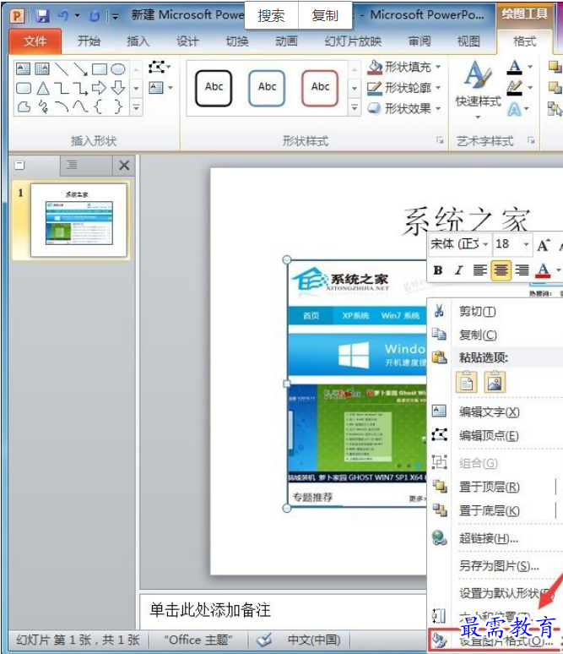Open Quick Styles (快速样式) gallery
The width and height of the screenshot is (563, 654).
tap(478, 90)
